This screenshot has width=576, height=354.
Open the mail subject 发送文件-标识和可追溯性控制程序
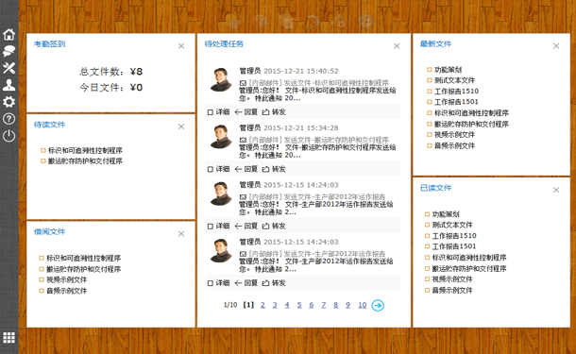pyautogui.click(x=336, y=83)
